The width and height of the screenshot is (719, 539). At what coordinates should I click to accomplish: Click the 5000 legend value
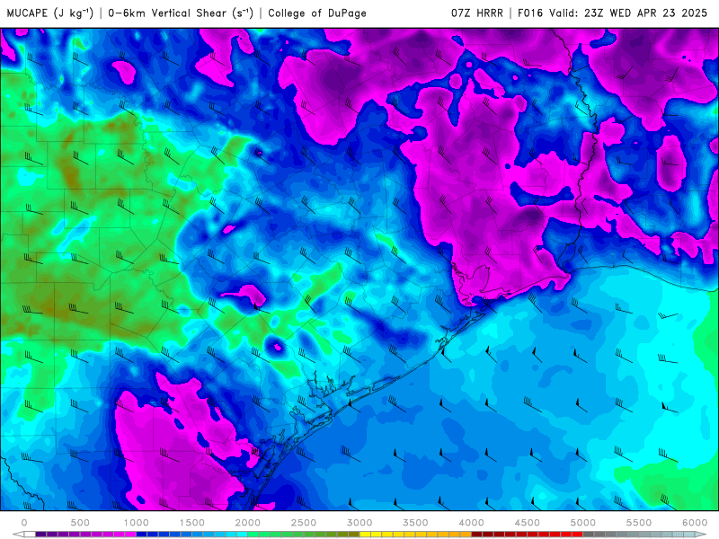click(582, 523)
